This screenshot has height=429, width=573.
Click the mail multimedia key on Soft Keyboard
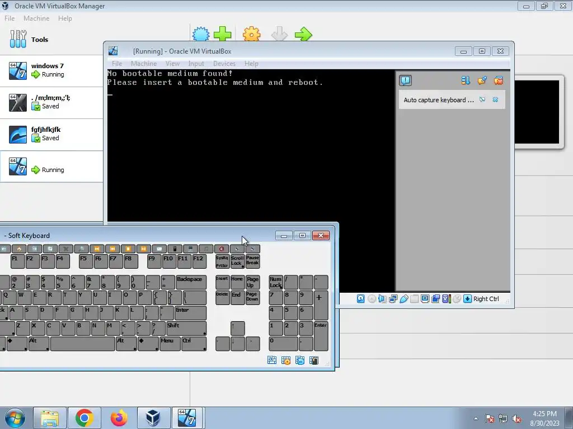(159, 249)
